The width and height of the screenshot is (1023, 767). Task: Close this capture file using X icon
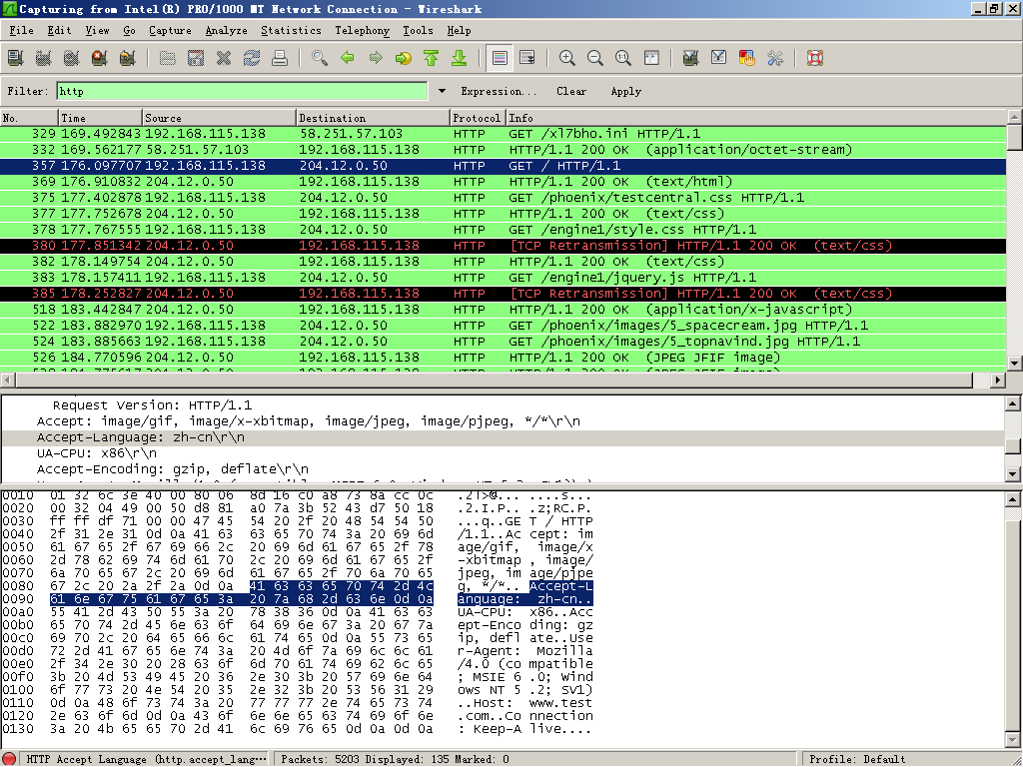click(x=224, y=58)
